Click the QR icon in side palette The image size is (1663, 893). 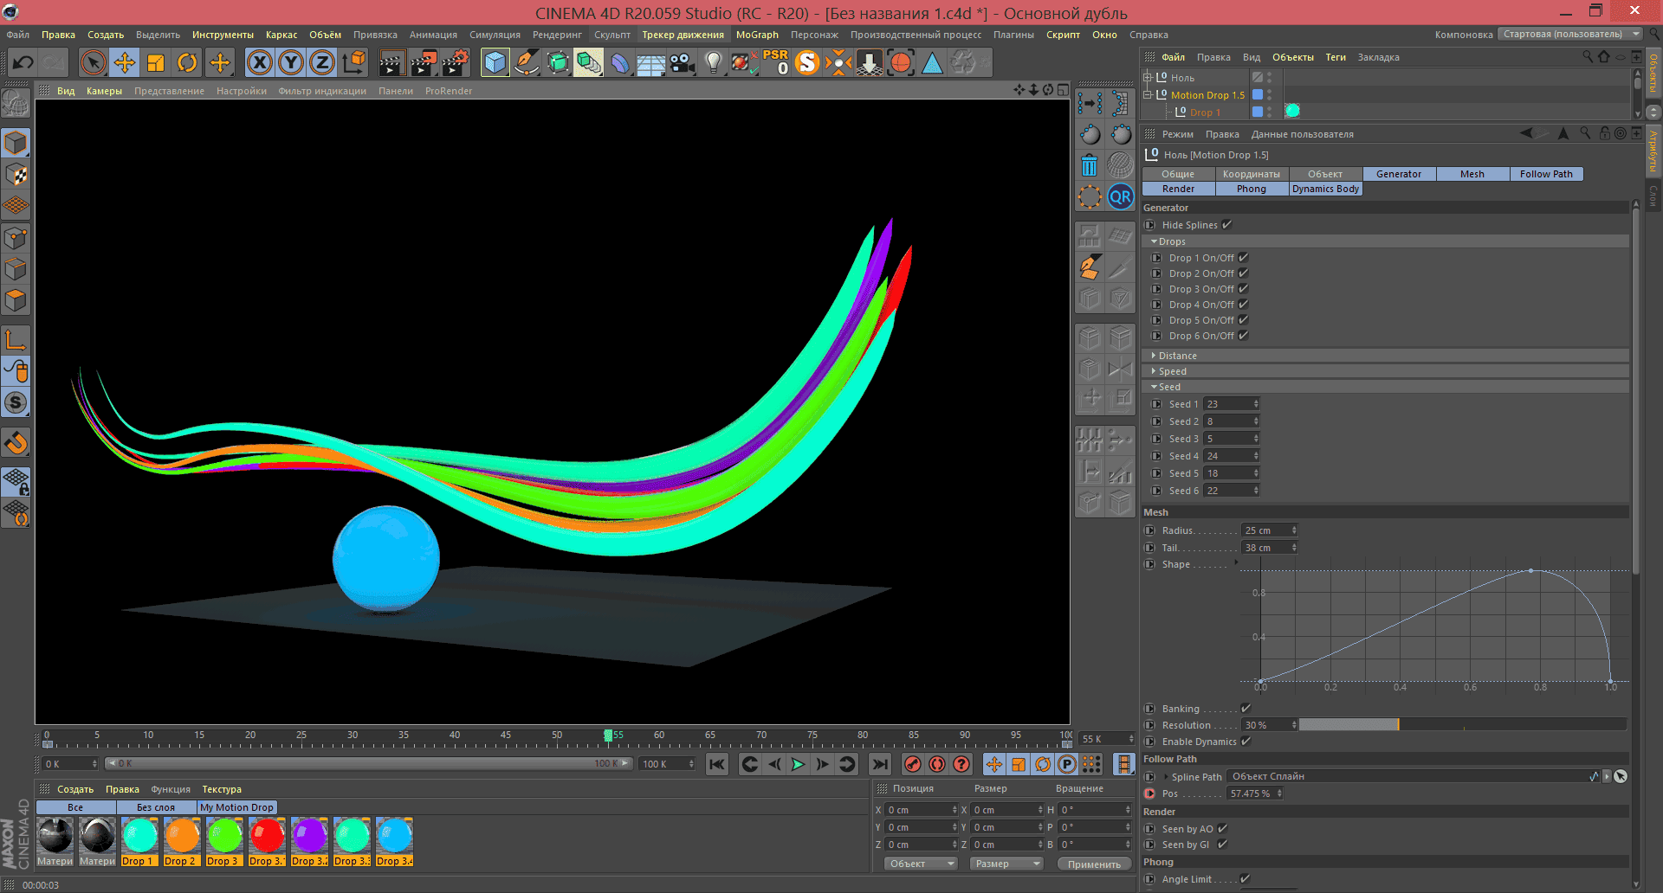click(x=1121, y=196)
